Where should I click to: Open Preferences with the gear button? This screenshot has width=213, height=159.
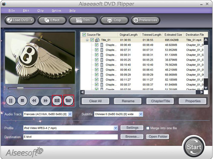pyautogui.click(x=145, y=20)
